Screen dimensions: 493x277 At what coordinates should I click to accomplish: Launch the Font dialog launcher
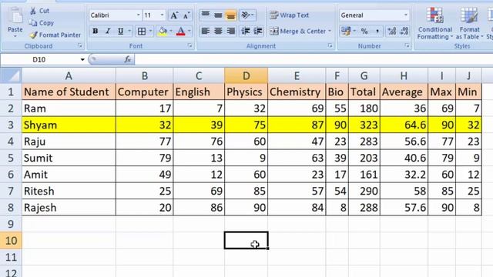click(x=190, y=46)
